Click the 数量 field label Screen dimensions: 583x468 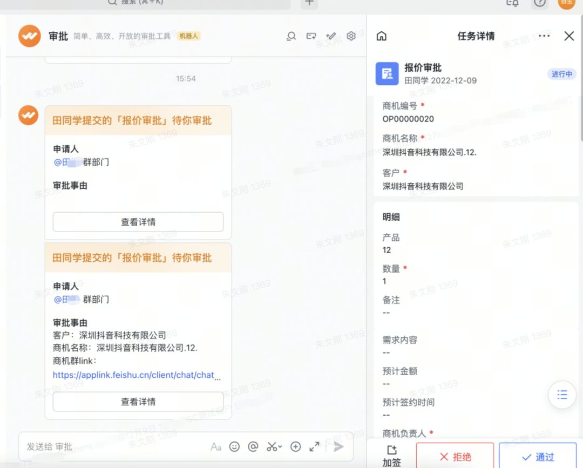click(x=391, y=268)
